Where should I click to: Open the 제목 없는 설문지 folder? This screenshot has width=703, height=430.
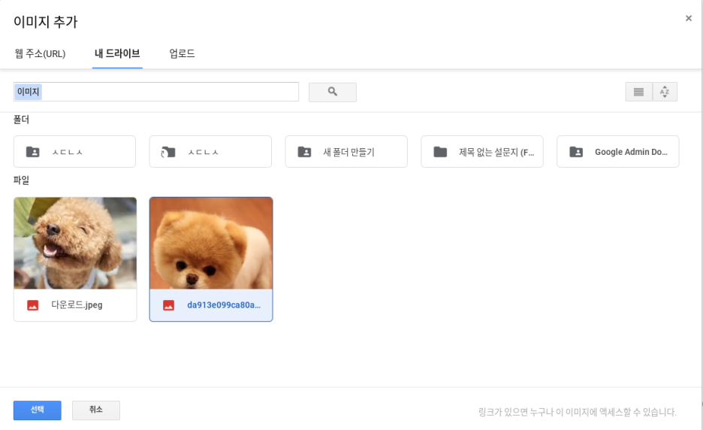click(482, 152)
